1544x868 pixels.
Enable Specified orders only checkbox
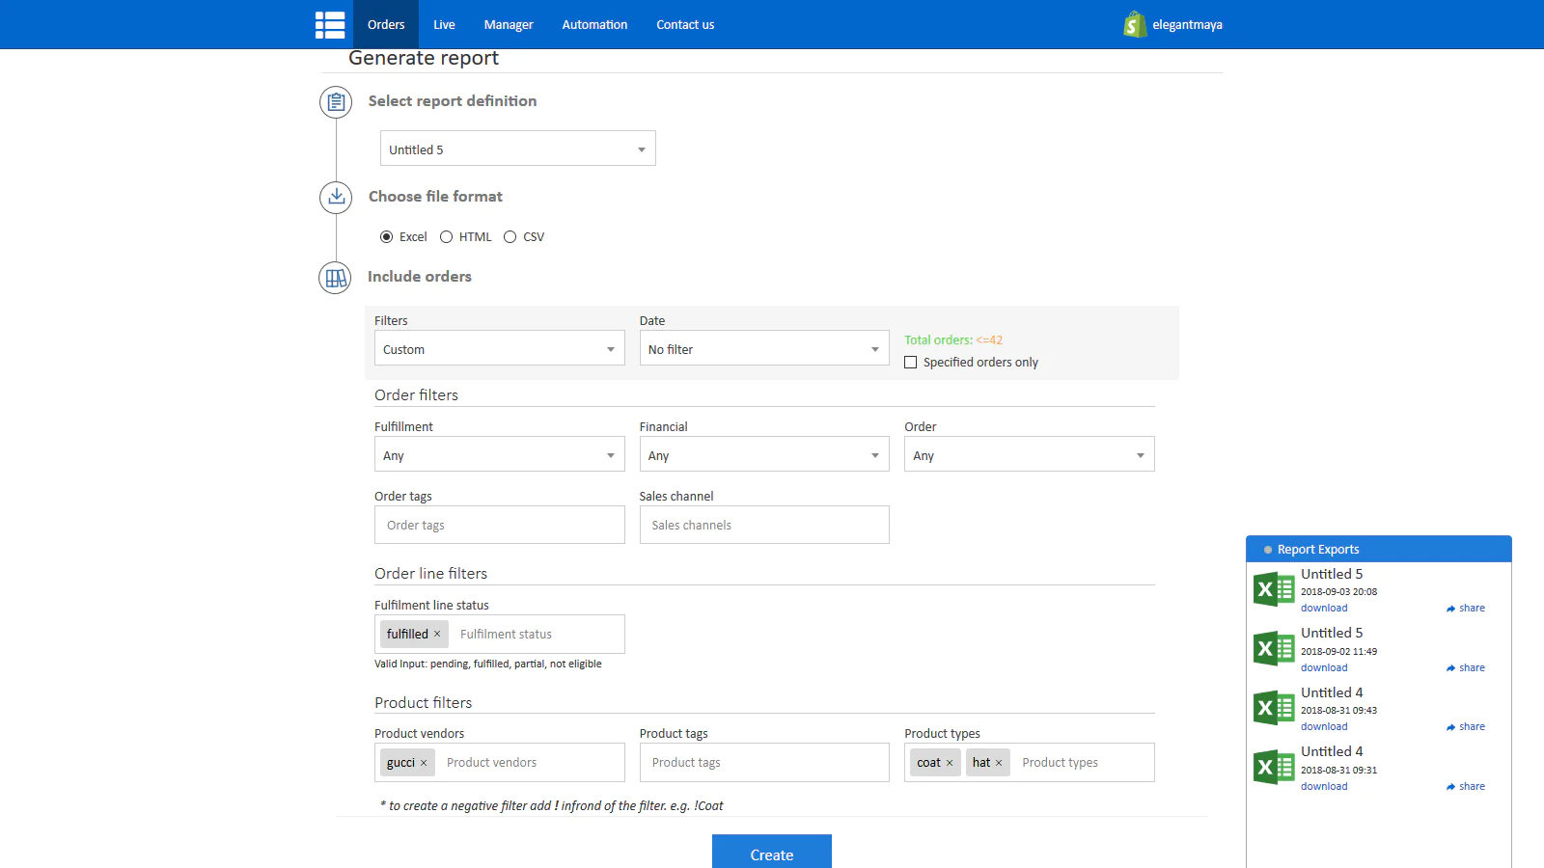pyautogui.click(x=910, y=363)
